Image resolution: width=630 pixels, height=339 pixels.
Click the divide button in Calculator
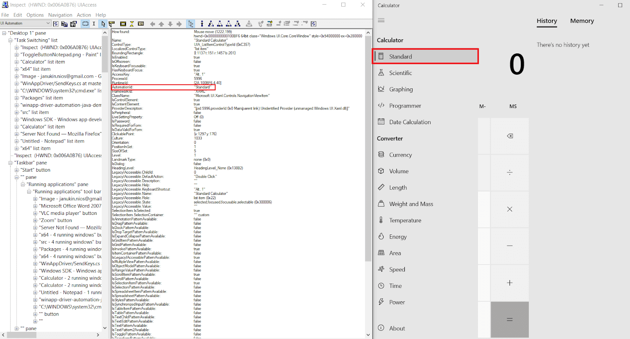[510, 172]
